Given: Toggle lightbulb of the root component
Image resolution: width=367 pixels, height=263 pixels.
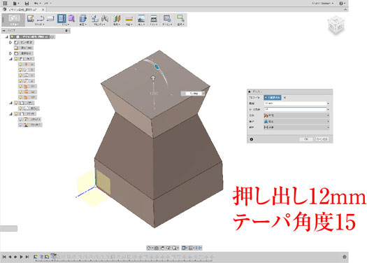Looking at the screenshot, I should [x=12, y=37].
